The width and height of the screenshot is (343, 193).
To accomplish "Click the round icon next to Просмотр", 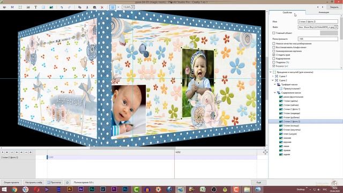I will pos(68,182).
